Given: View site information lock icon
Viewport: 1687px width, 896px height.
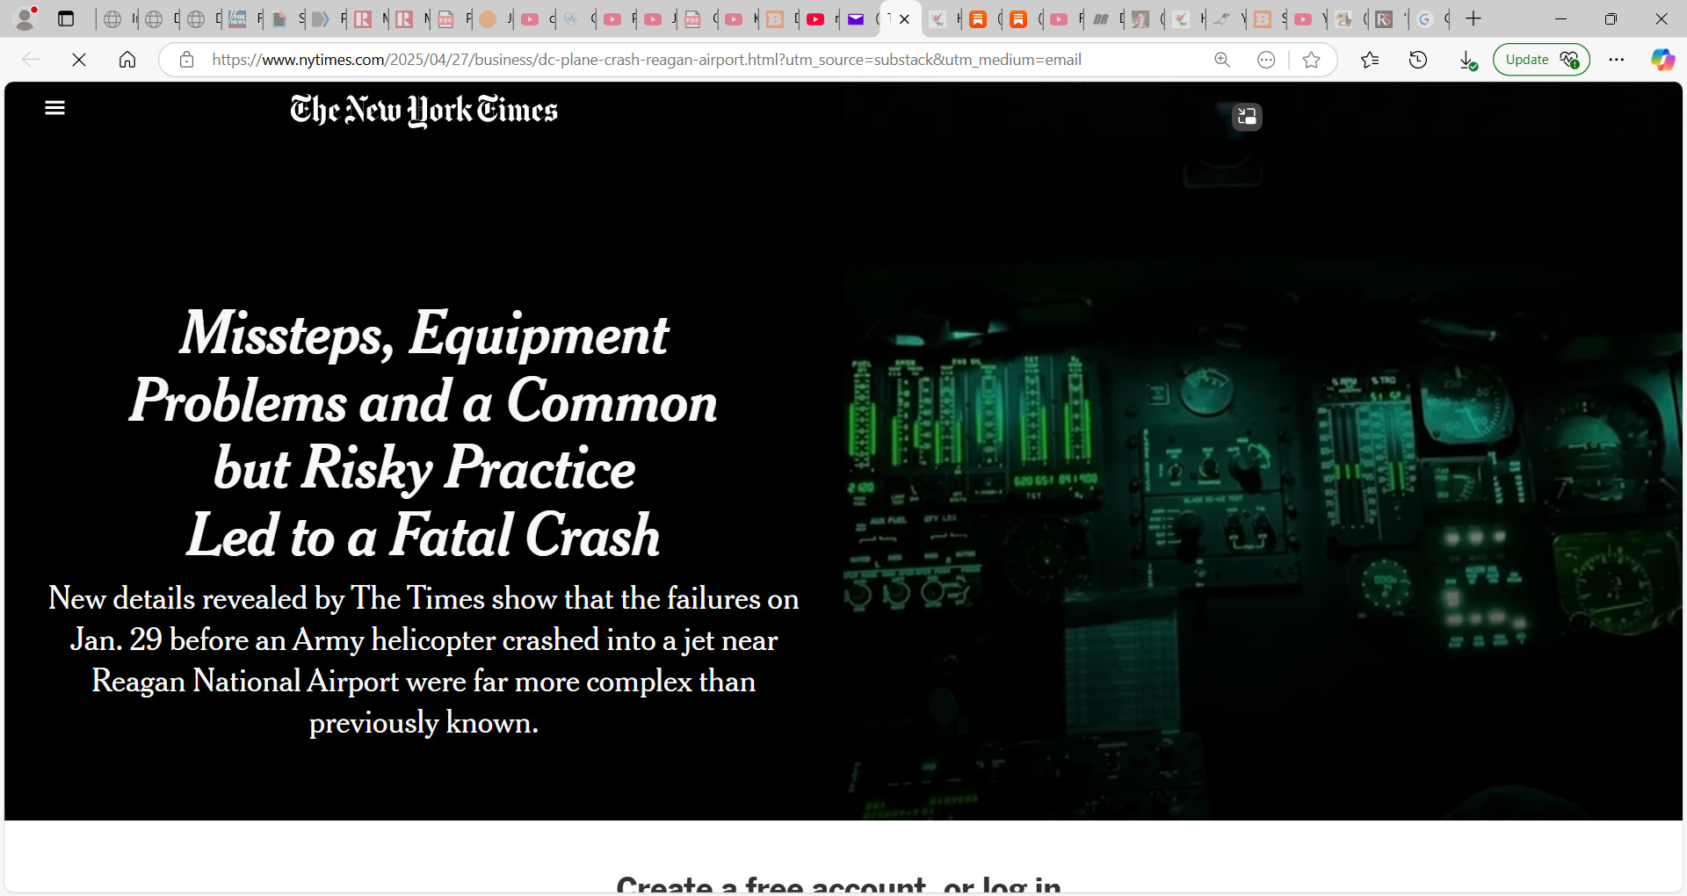Looking at the screenshot, I should click(186, 60).
